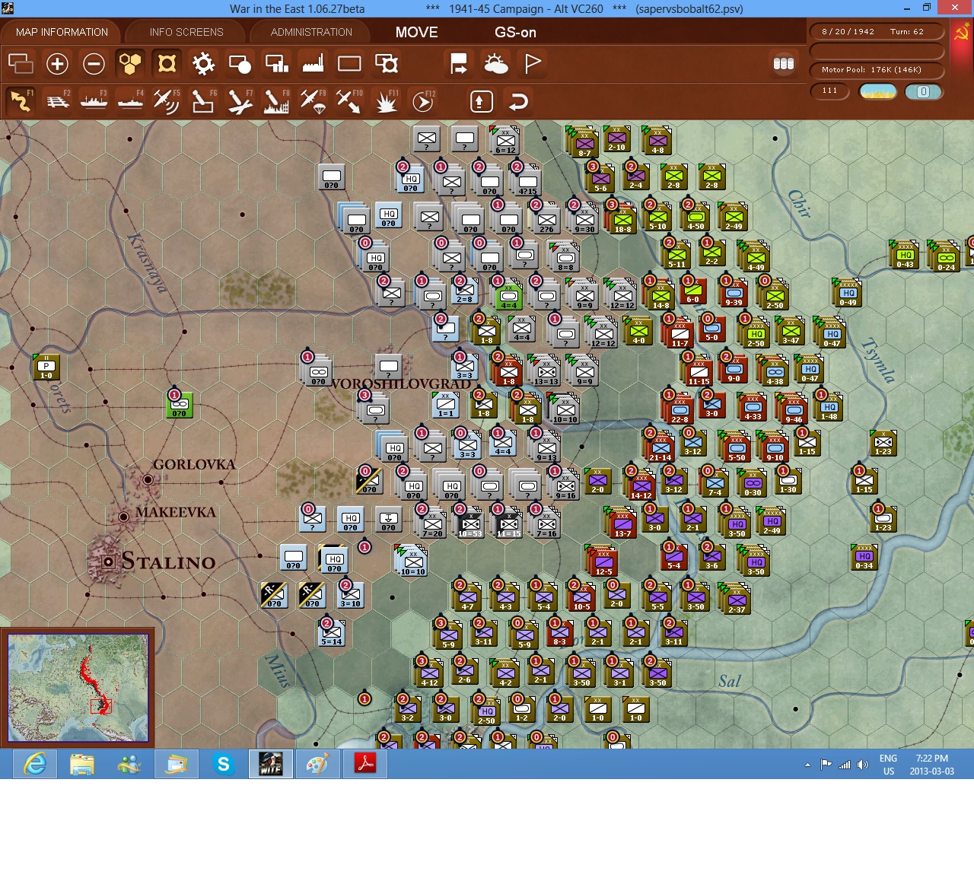Toggle the hex grid overlay icon
This screenshot has width=974, height=878.
point(130,63)
